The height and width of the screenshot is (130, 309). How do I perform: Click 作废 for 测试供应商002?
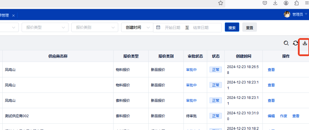point(284,116)
